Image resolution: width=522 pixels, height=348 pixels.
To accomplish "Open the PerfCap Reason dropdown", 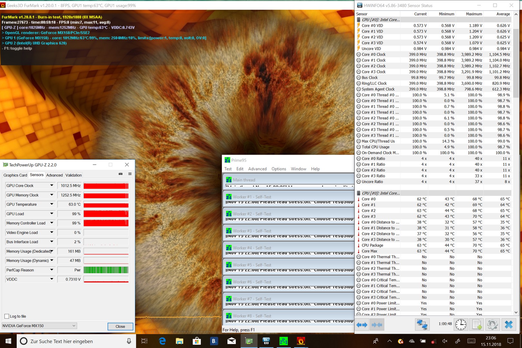I will [52, 270].
